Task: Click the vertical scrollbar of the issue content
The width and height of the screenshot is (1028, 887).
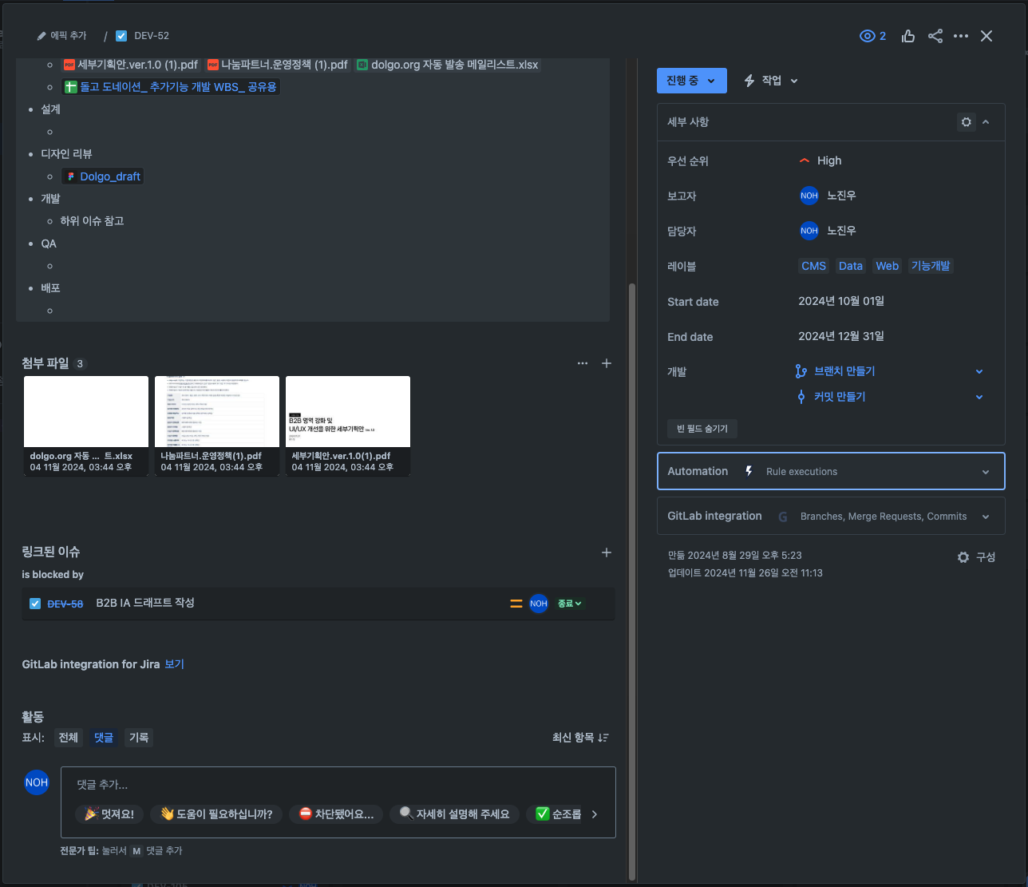Action: pos(632,580)
